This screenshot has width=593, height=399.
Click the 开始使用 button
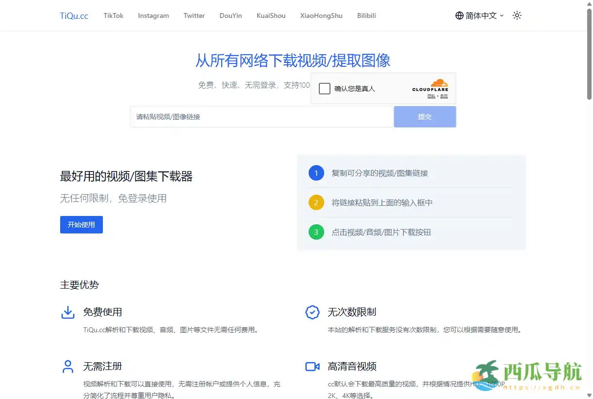[x=81, y=225]
